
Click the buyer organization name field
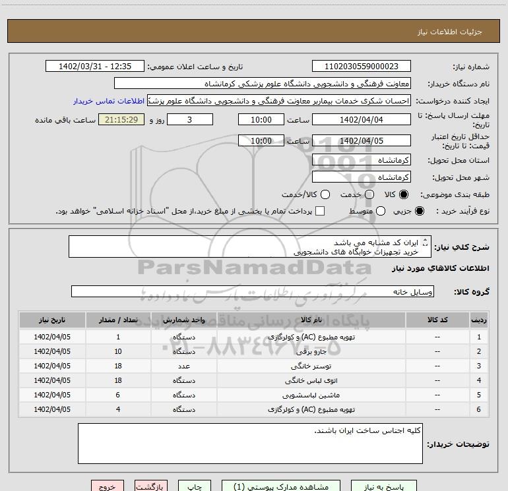point(263,84)
